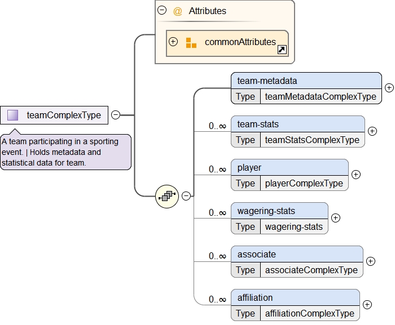
Task: Expand the player element
Action: pyautogui.click(x=355, y=175)
